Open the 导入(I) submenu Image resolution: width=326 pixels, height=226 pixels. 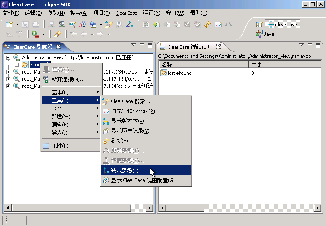click(71, 133)
